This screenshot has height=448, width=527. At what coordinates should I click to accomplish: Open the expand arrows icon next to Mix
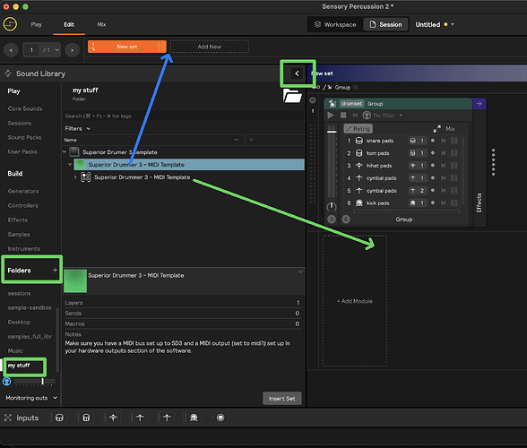coord(436,129)
